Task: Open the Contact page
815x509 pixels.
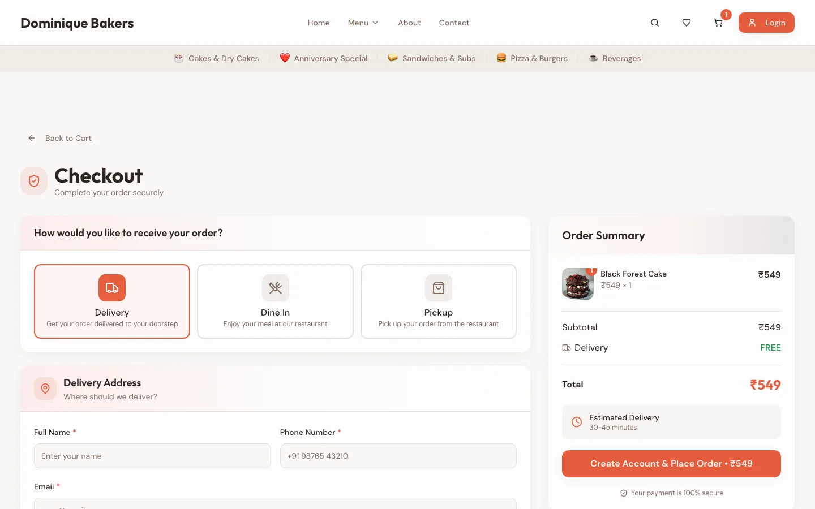Action: [x=454, y=23]
